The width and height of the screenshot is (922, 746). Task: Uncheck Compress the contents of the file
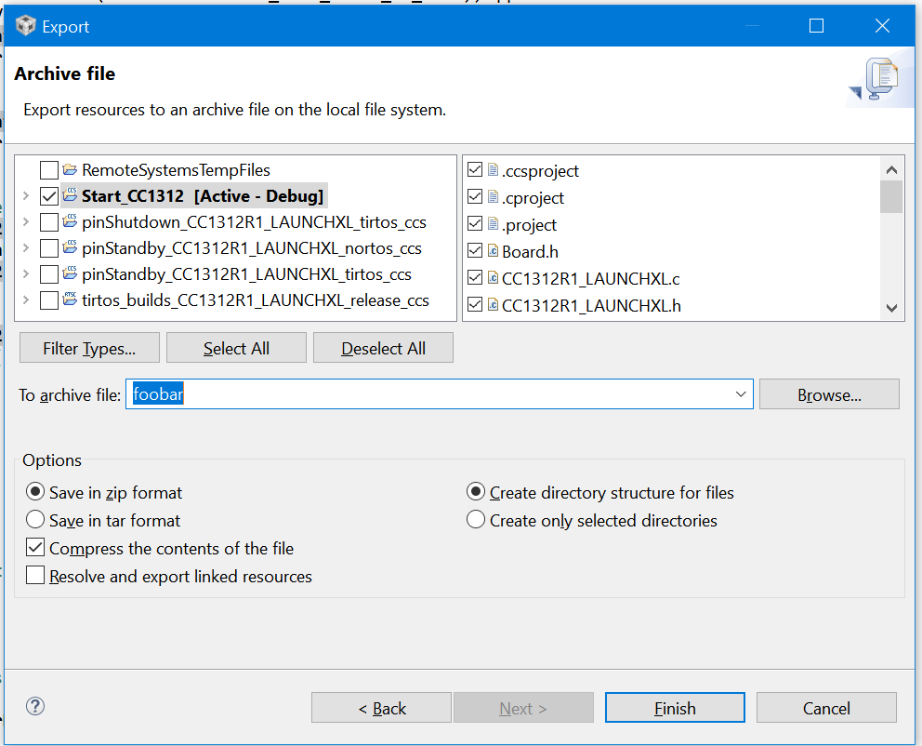(35, 548)
